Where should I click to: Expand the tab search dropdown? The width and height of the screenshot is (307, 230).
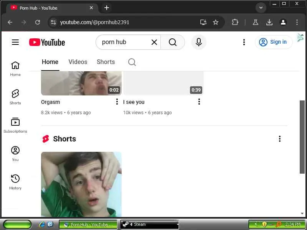[261, 8]
